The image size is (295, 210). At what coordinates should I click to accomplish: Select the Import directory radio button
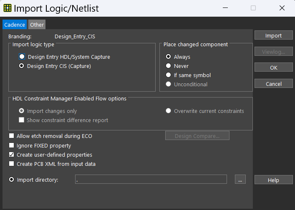[12, 180]
